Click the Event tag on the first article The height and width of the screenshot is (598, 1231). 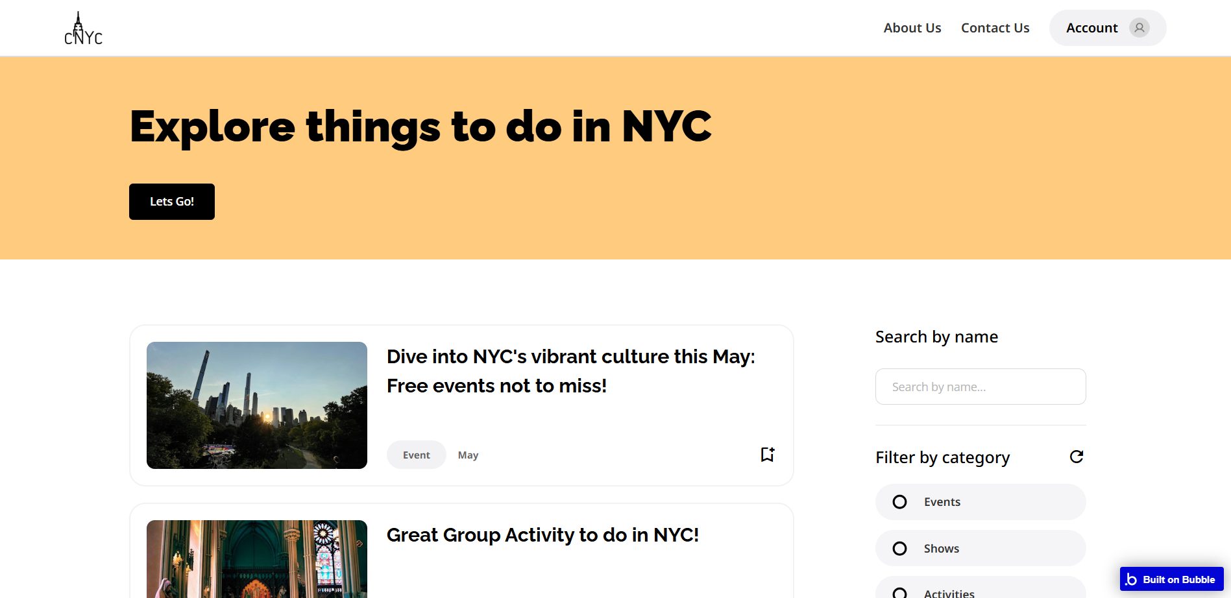click(x=416, y=455)
